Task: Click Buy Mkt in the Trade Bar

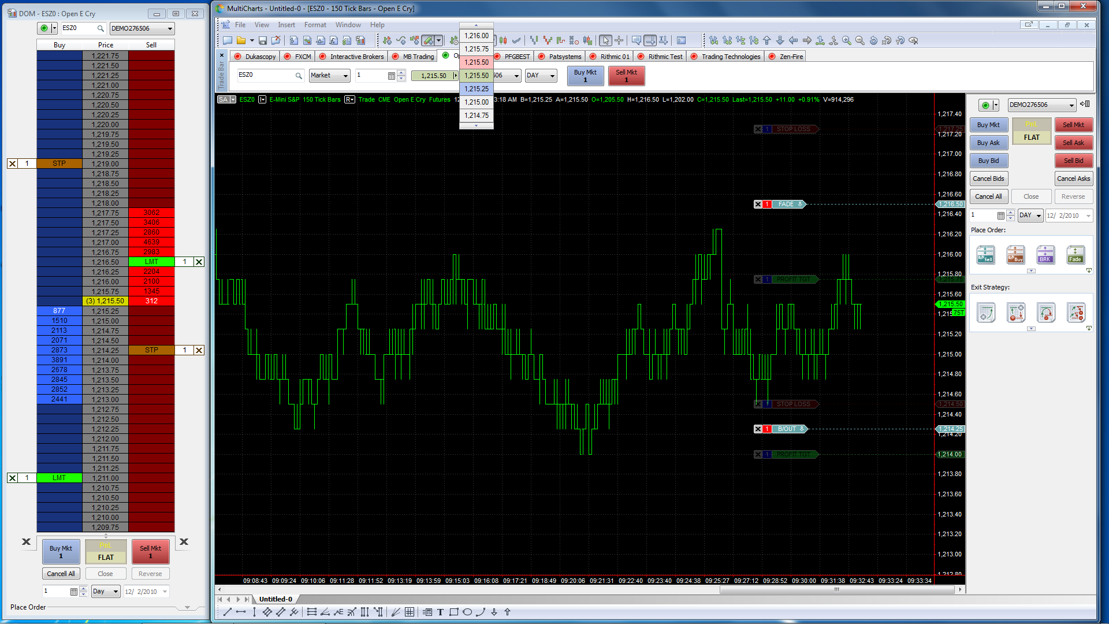Action: [x=585, y=76]
